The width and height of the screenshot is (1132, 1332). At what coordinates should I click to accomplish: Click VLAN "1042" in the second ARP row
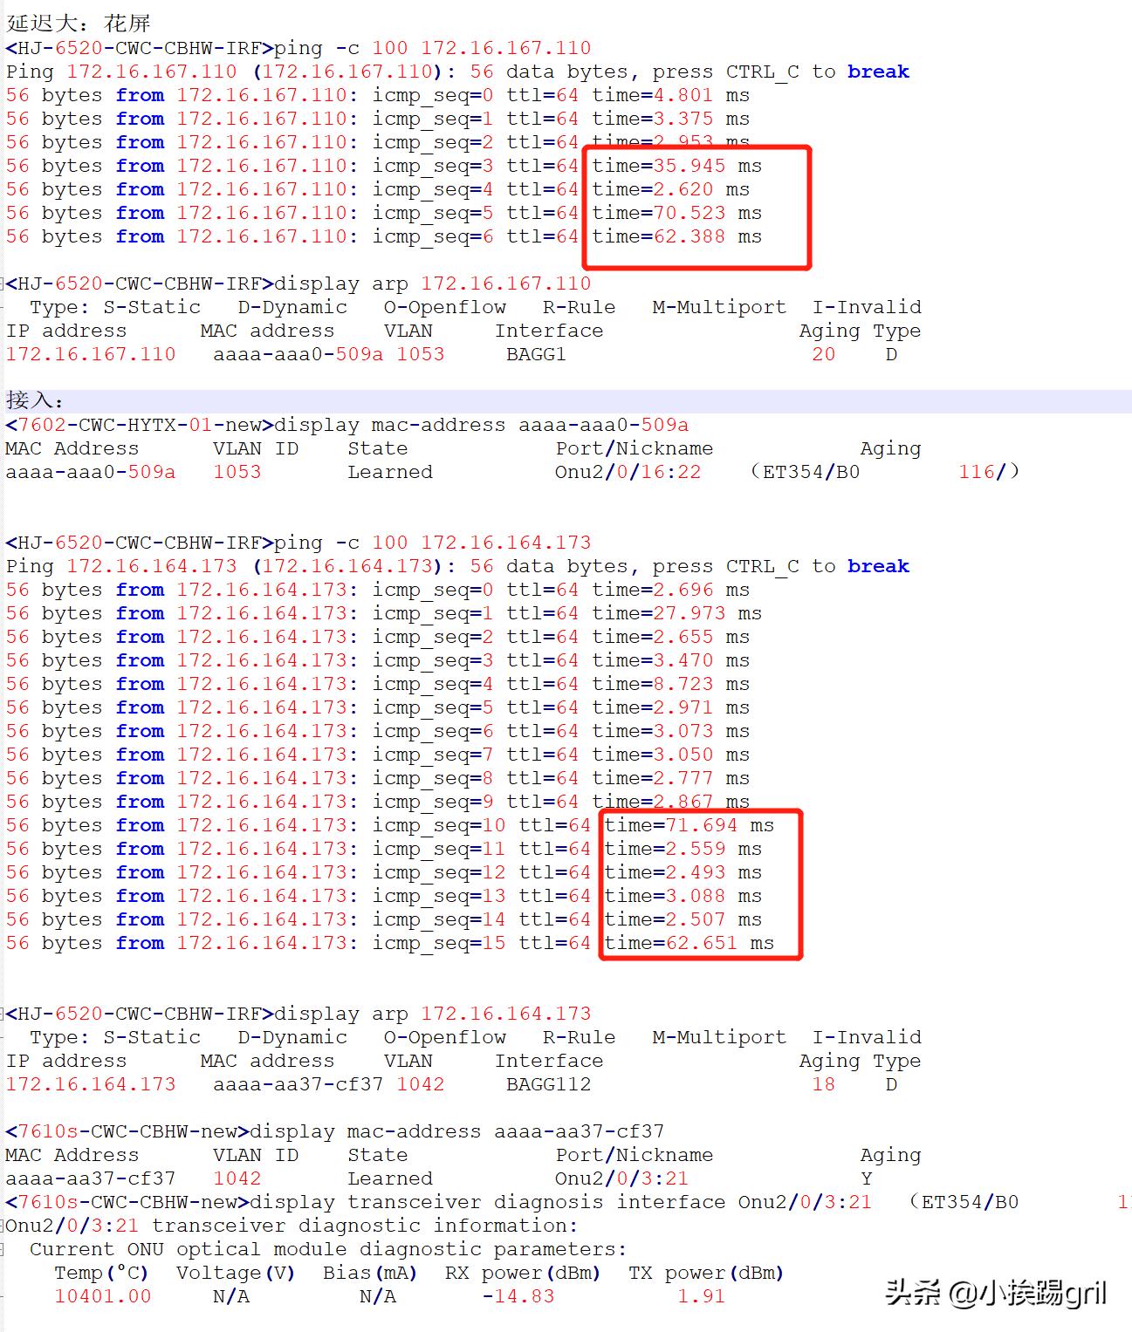coord(420,1084)
